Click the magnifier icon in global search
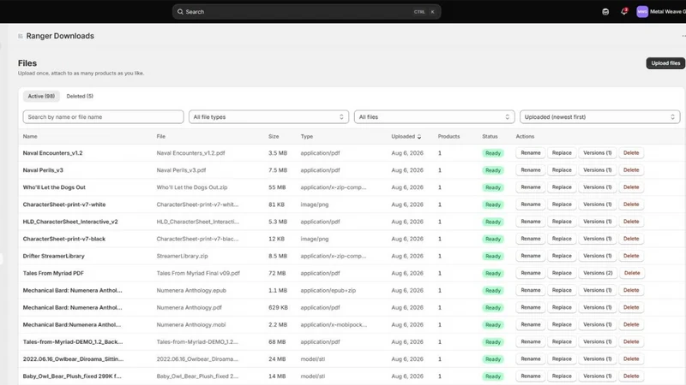Viewport: 686px width, 385px height. [x=180, y=12]
